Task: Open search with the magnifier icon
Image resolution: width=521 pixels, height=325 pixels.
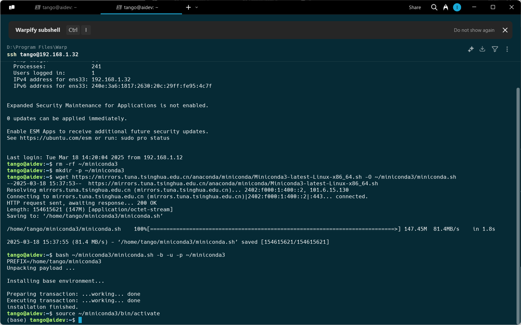Action: (434, 7)
